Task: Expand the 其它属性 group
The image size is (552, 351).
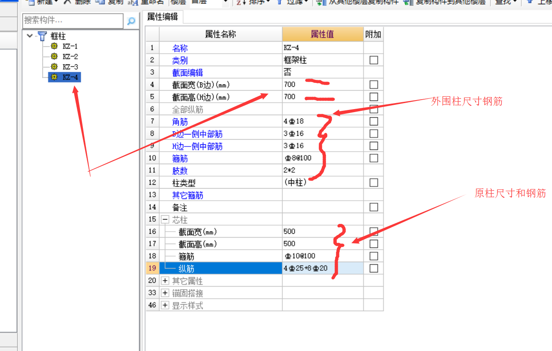Action: click(x=165, y=281)
